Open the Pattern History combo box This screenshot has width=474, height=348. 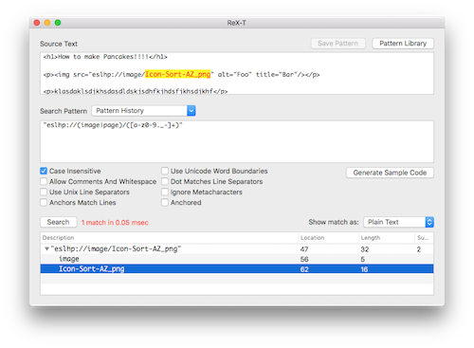coord(143,111)
